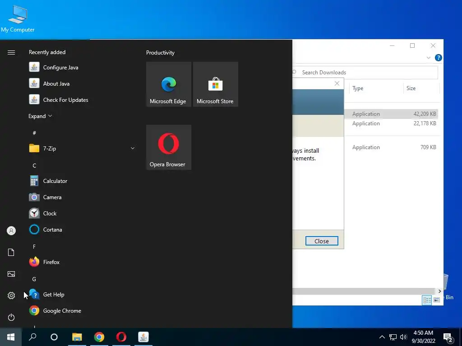This screenshot has width=462, height=346.
Task: Open Settings gear in Start sidebar
Action: point(11,296)
